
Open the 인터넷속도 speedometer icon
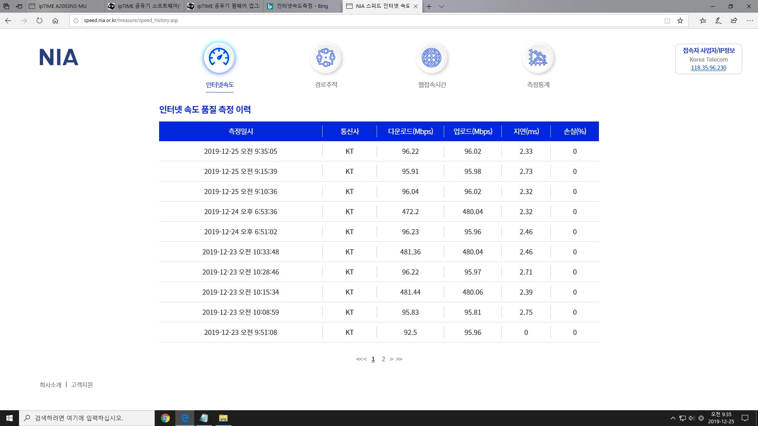point(219,58)
